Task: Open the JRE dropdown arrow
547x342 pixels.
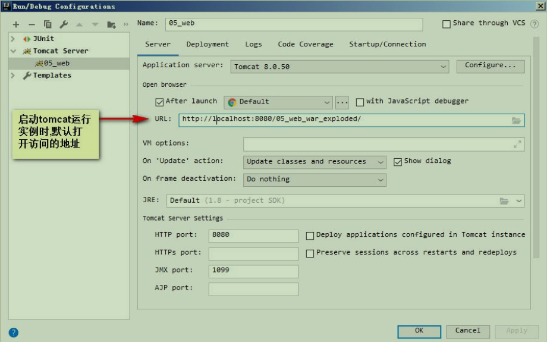Action: pyautogui.click(x=518, y=201)
